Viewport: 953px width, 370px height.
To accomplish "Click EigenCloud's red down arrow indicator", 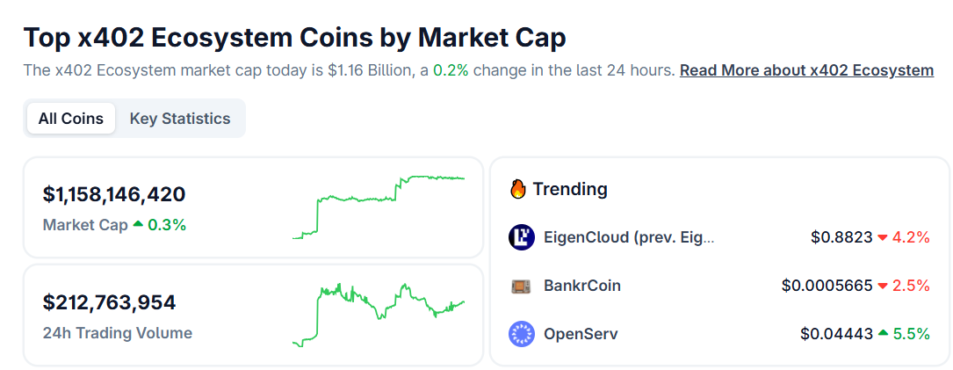I will click(883, 237).
